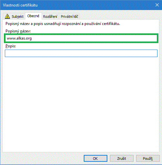Cancel changes using the Zrušit button
Viewport: 162px width, 165px height.
coord(122,159)
